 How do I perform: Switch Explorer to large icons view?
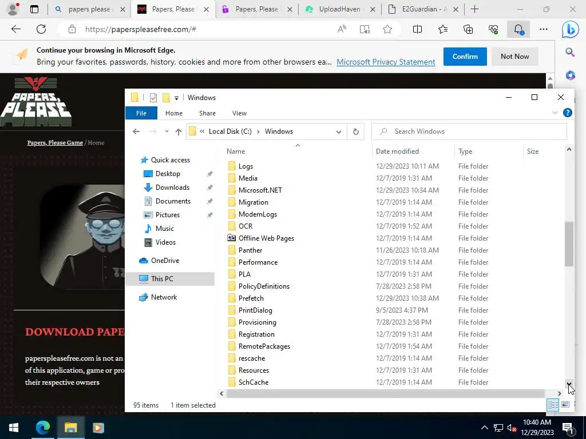coord(565,405)
